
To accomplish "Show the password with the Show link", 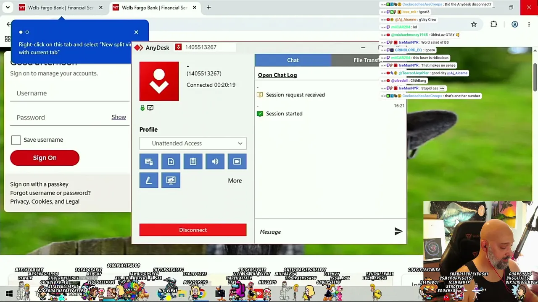I will (x=119, y=117).
